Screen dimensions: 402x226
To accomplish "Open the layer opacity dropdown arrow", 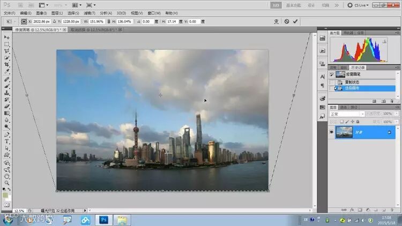I will point(397,114).
